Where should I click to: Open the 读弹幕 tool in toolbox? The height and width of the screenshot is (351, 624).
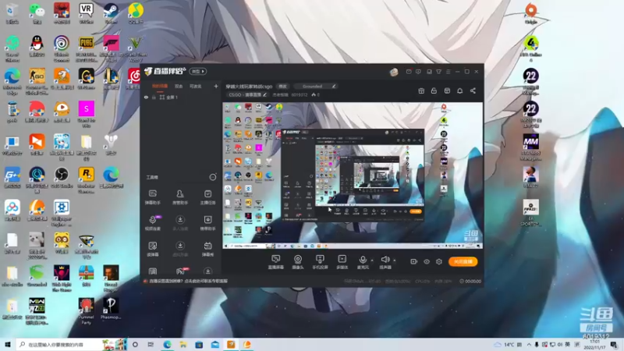pos(153,249)
